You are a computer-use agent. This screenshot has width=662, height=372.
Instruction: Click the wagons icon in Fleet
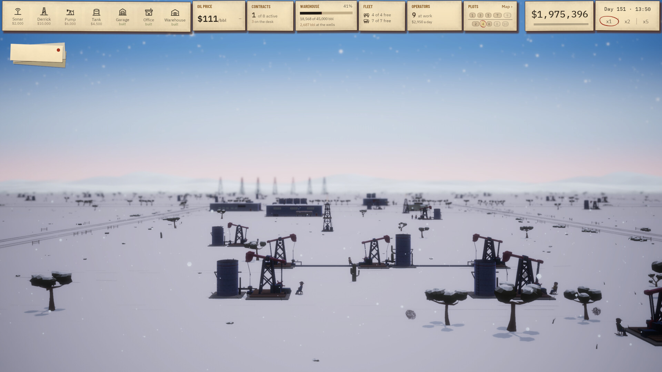click(x=366, y=15)
